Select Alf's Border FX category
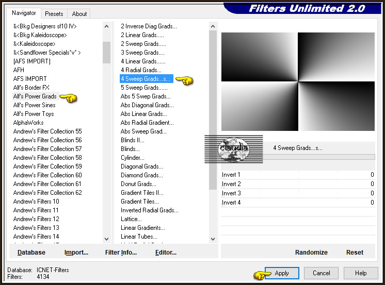This screenshot has width=385, height=285. coord(31,88)
